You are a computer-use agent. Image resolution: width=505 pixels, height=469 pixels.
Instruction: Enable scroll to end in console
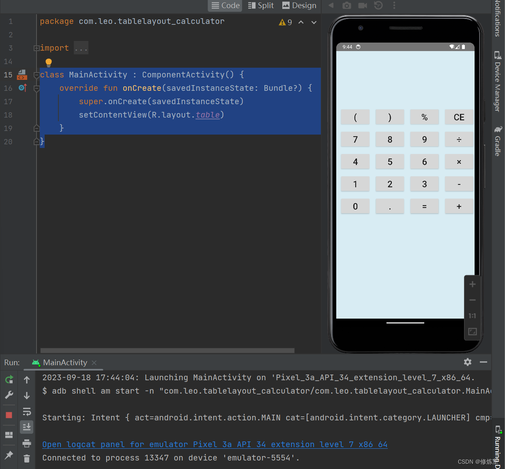click(27, 427)
